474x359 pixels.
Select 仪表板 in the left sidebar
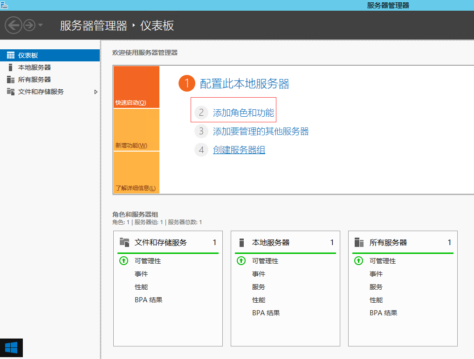(x=28, y=55)
